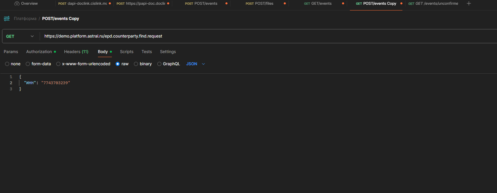Select the binary body type
The width and height of the screenshot is (497, 193).
pos(143,64)
